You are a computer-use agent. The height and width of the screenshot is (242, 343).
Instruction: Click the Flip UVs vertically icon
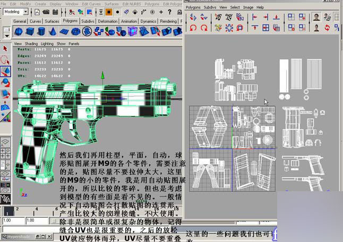(204, 17)
